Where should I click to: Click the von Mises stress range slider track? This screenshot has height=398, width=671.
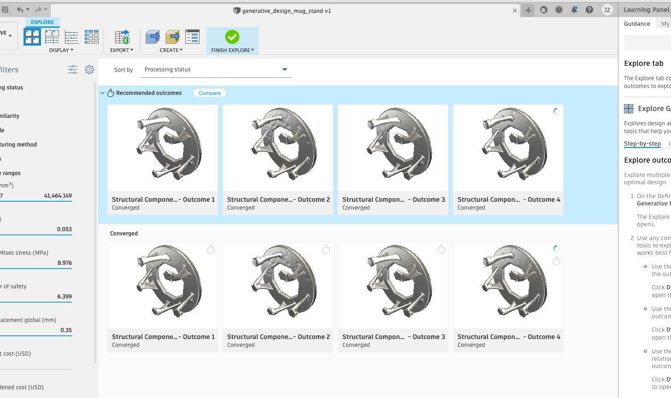[x=36, y=269]
